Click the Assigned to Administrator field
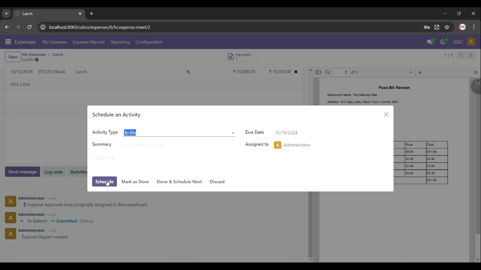481x270 pixels. (x=331, y=145)
